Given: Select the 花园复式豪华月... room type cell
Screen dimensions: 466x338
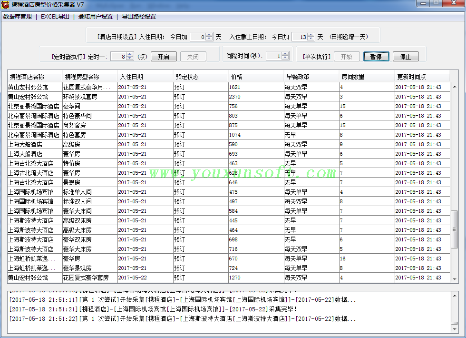Looking at the screenshot, I should pyautogui.click(x=90, y=87).
